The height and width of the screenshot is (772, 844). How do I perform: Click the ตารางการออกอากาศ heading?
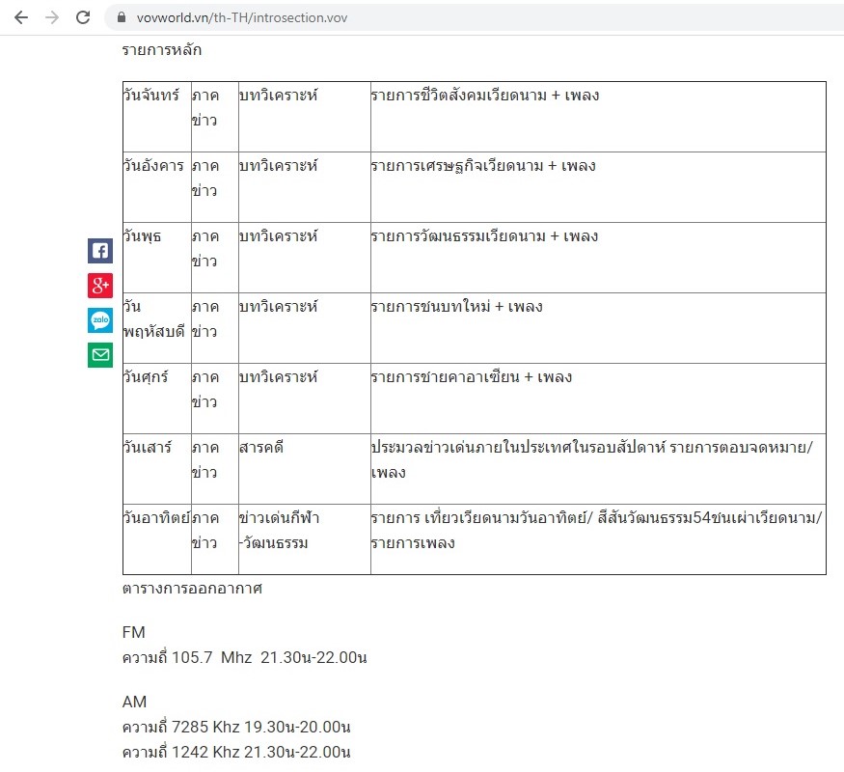pos(192,588)
